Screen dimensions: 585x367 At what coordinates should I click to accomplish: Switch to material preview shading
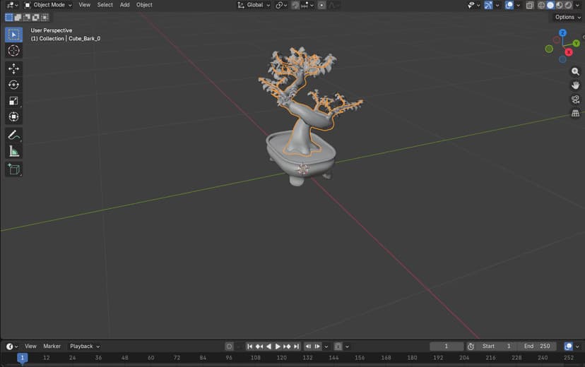[x=560, y=5]
